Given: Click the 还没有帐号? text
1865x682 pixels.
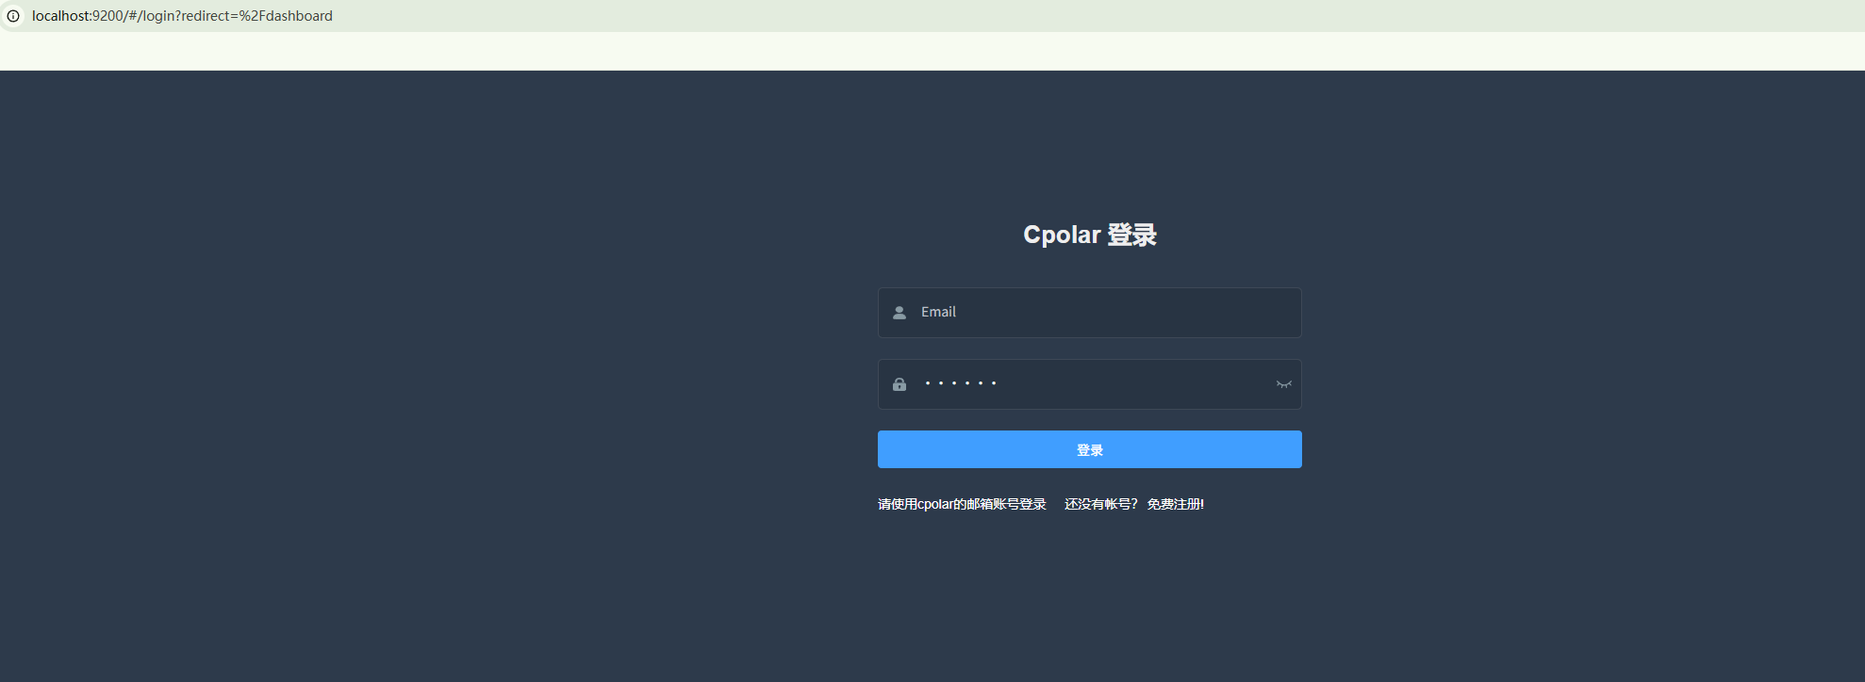Looking at the screenshot, I should 1101,504.
